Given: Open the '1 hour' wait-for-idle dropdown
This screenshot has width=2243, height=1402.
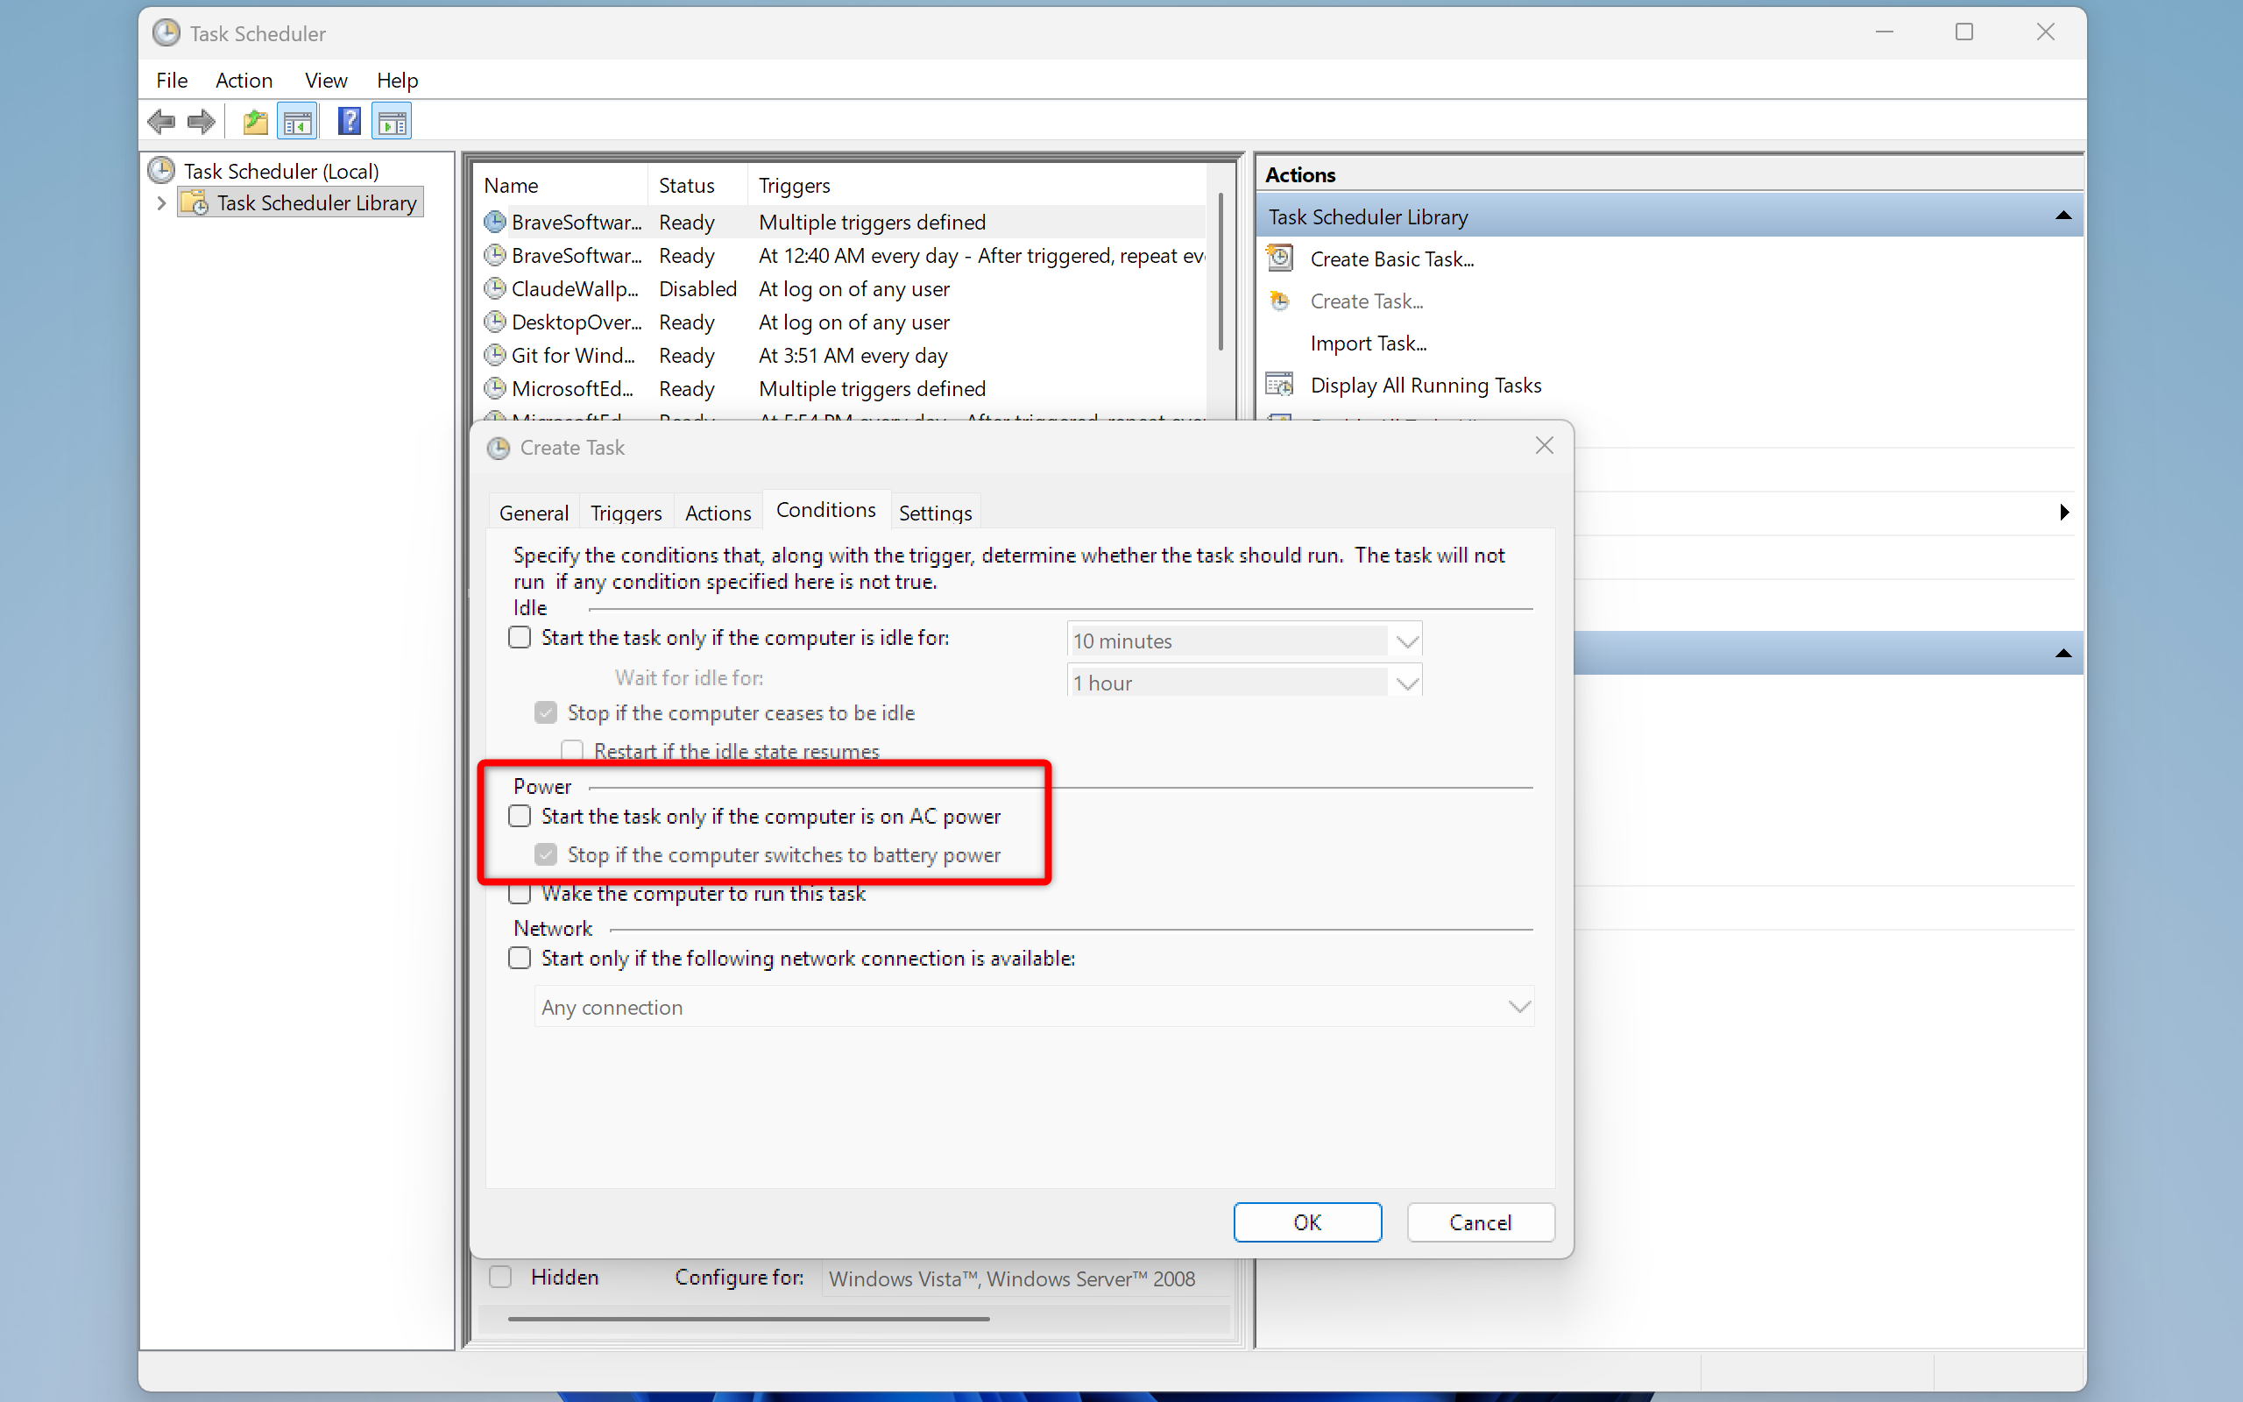Looking at the screenshot, I should click(1244, 683).
